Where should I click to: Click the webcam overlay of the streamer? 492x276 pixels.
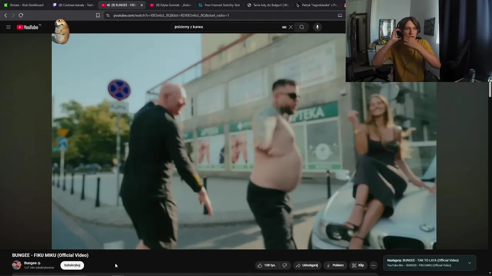[x=419, y=41]
